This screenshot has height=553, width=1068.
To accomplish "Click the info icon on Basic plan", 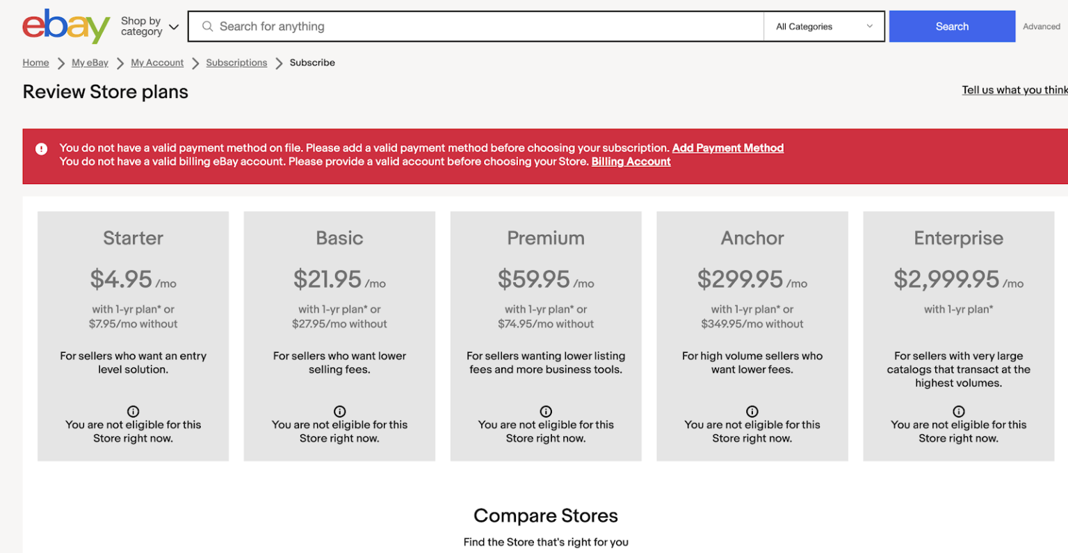I will pos(339,411).
